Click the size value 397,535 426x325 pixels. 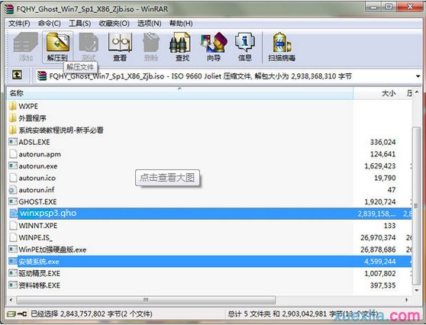[x=382, y=285]
